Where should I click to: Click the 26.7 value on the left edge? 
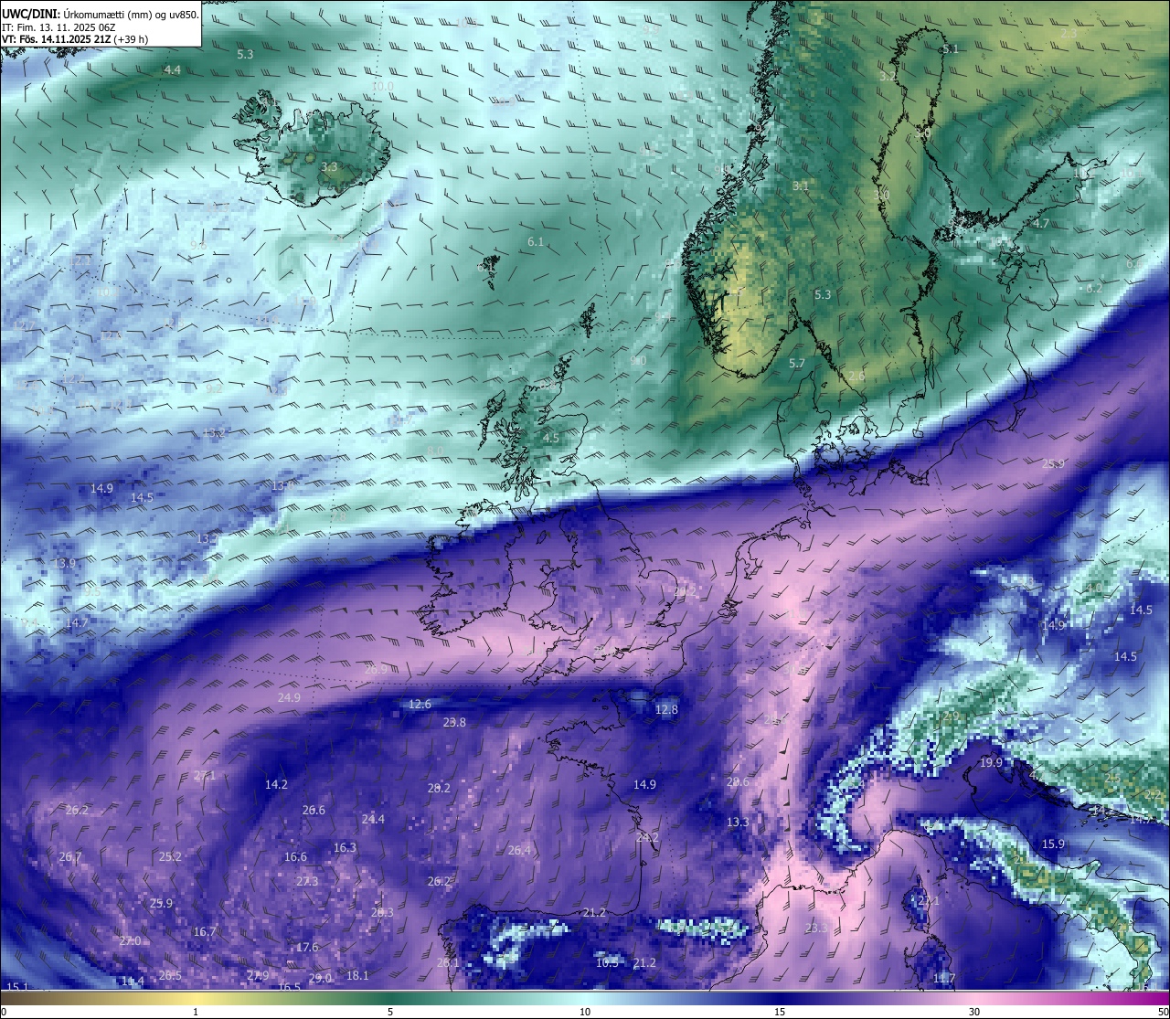(x=70, y=857)
